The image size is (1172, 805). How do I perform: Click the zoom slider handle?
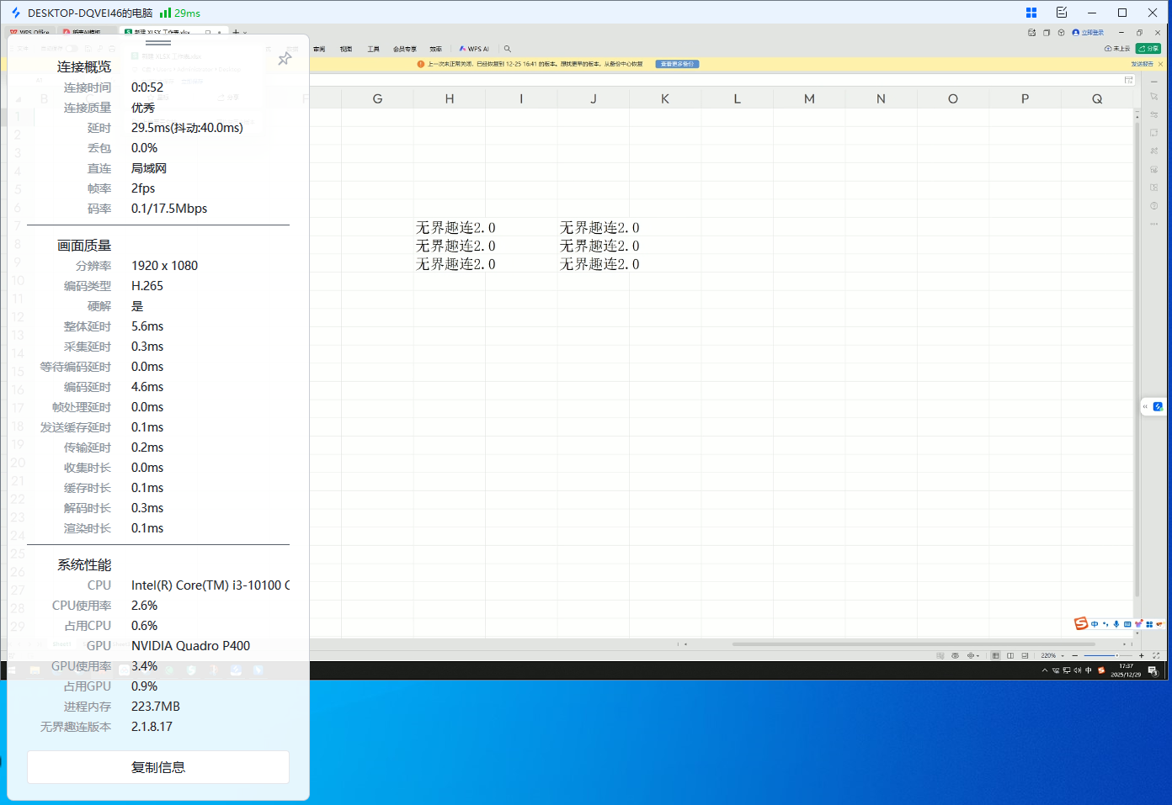point(1117,655)
